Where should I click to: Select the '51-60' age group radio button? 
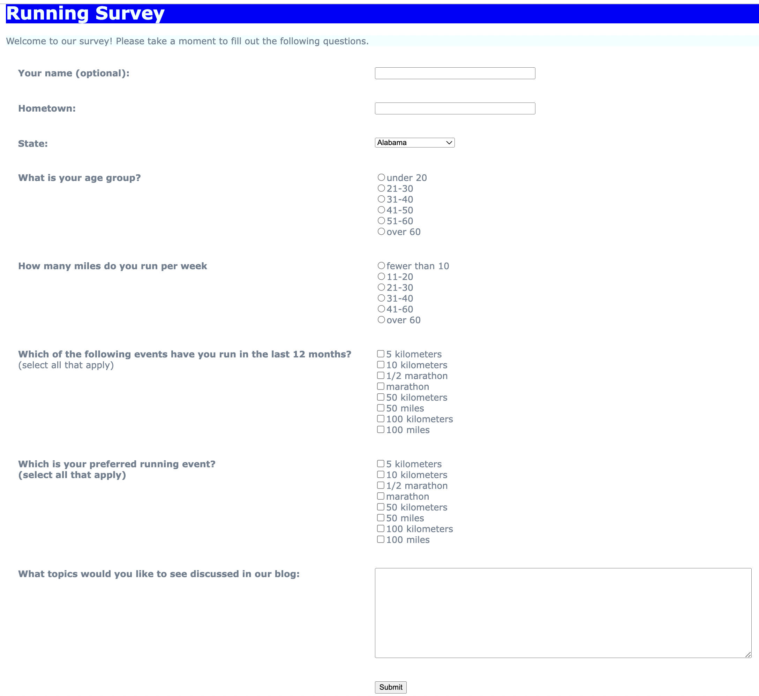coord(380,221)
